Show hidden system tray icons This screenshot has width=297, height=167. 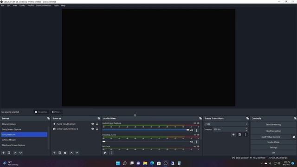coord(262,163)
